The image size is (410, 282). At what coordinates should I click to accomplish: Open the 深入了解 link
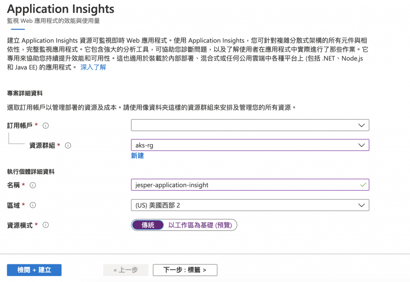click(x=93, y=67)
